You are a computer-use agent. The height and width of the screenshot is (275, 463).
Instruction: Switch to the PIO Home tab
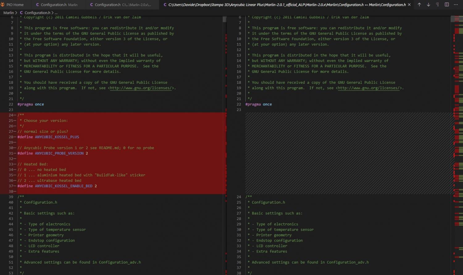coord(15,5)
